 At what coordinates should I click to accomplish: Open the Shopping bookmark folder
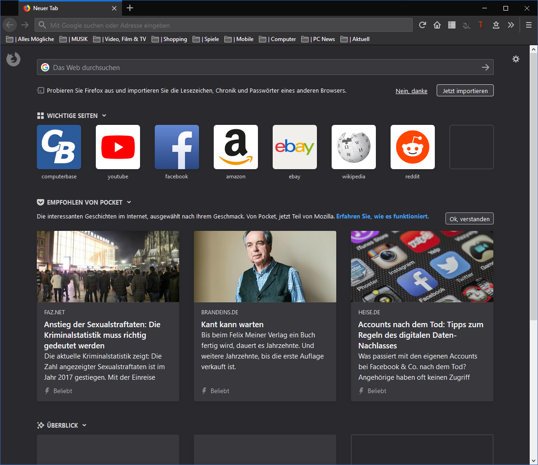(x=170, y=39)
